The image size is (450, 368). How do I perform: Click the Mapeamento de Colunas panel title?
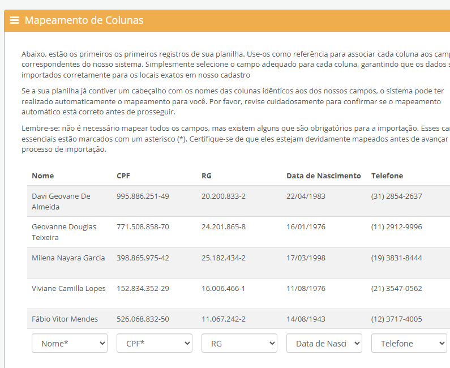pyautogui.click(x=84, y=20)
